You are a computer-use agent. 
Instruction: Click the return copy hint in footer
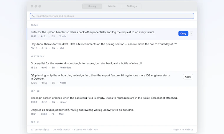click(174, 130)
